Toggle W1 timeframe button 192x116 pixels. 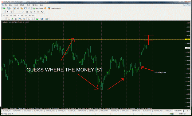coord(29,16)
